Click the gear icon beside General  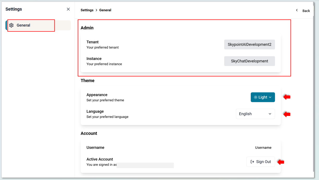[11, 25]
